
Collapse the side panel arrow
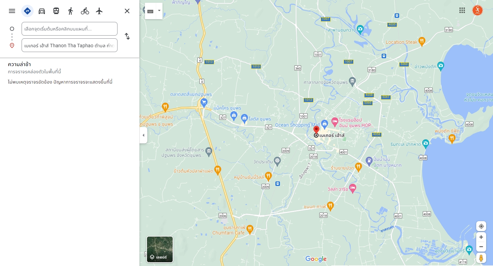pyautogui.click(x=143, y=135)
